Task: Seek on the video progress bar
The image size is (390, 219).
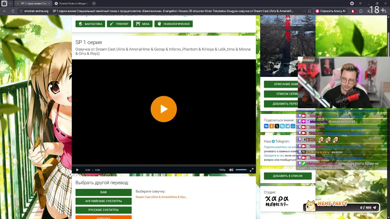Action: [x=164, y=165]
